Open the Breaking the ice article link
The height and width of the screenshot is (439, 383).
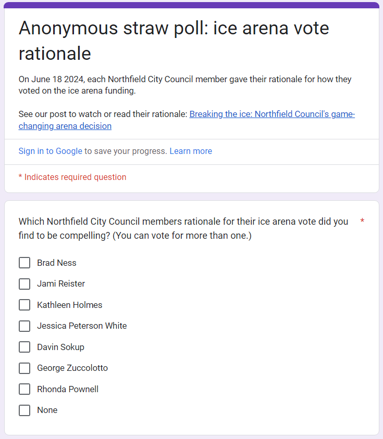coord(272,114)
